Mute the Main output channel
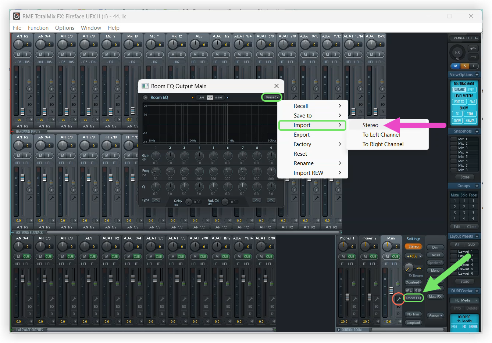492x343 pixels. pos(387,256)
